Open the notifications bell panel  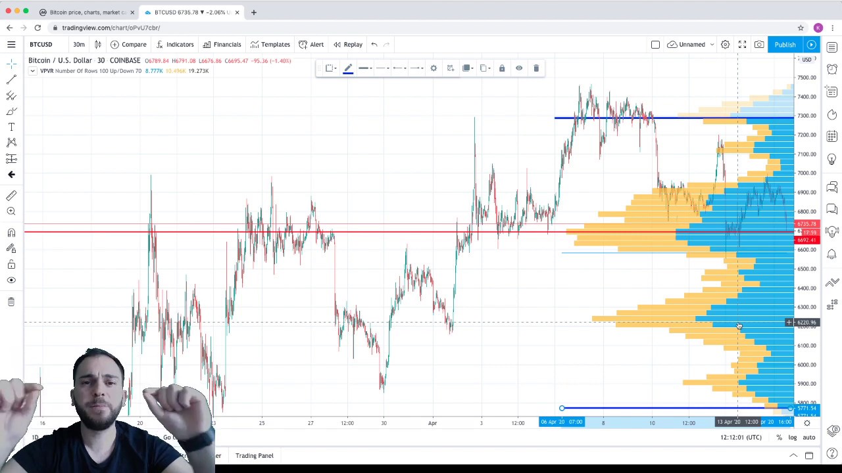pyautogui.click(x=832, y=254)
